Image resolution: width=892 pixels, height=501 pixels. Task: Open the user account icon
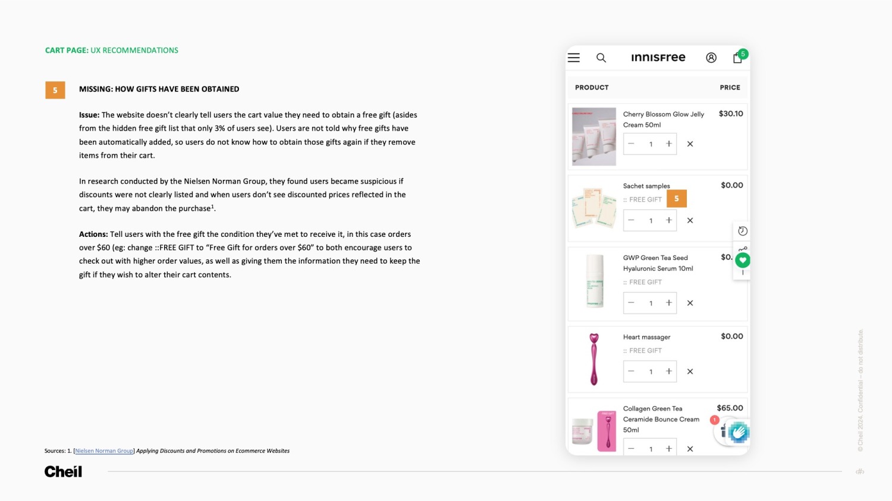point(711,58)
